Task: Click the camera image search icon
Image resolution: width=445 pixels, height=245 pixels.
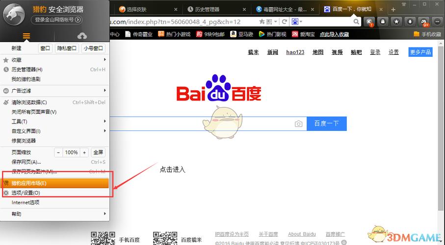Action: [298, 123]
